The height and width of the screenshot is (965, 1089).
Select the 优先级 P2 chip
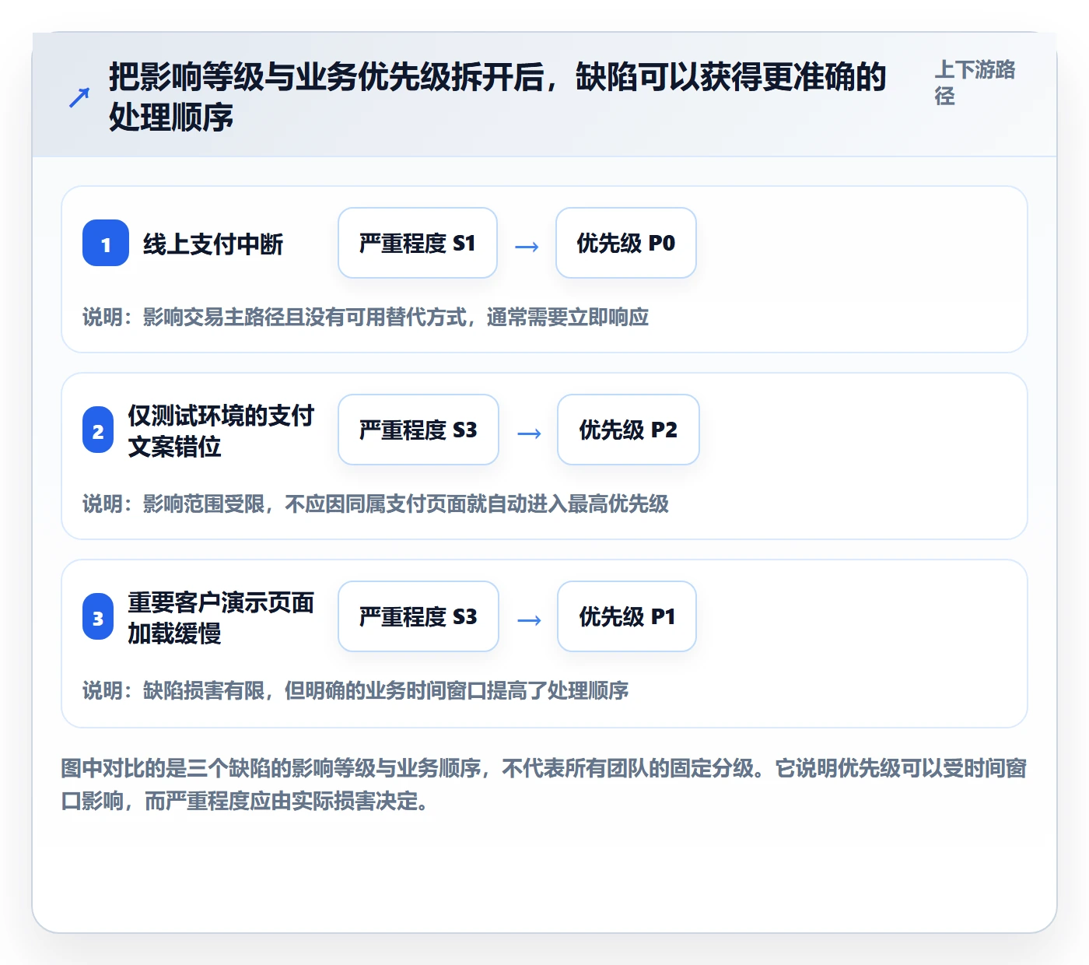point(629,430)
